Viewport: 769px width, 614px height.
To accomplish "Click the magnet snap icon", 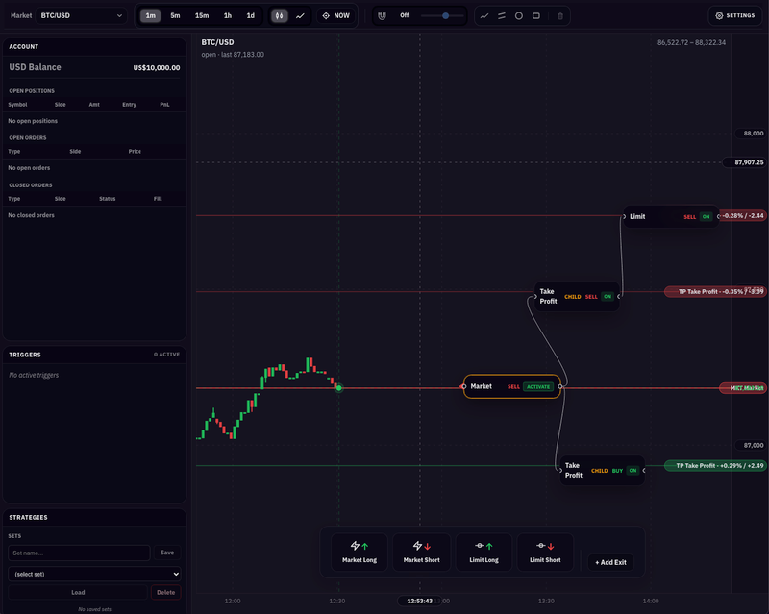I will point(382,15).
